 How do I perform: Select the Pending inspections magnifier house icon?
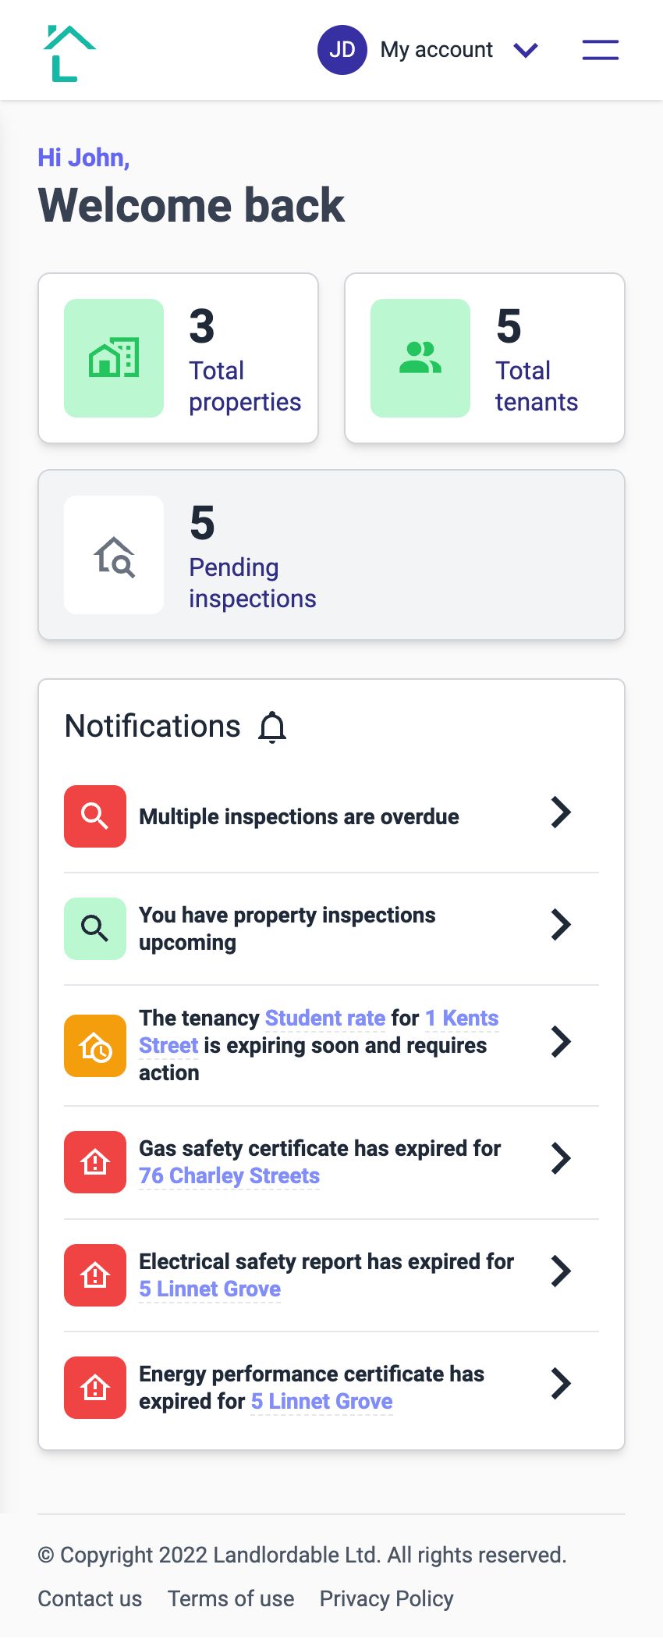point(113,554)
